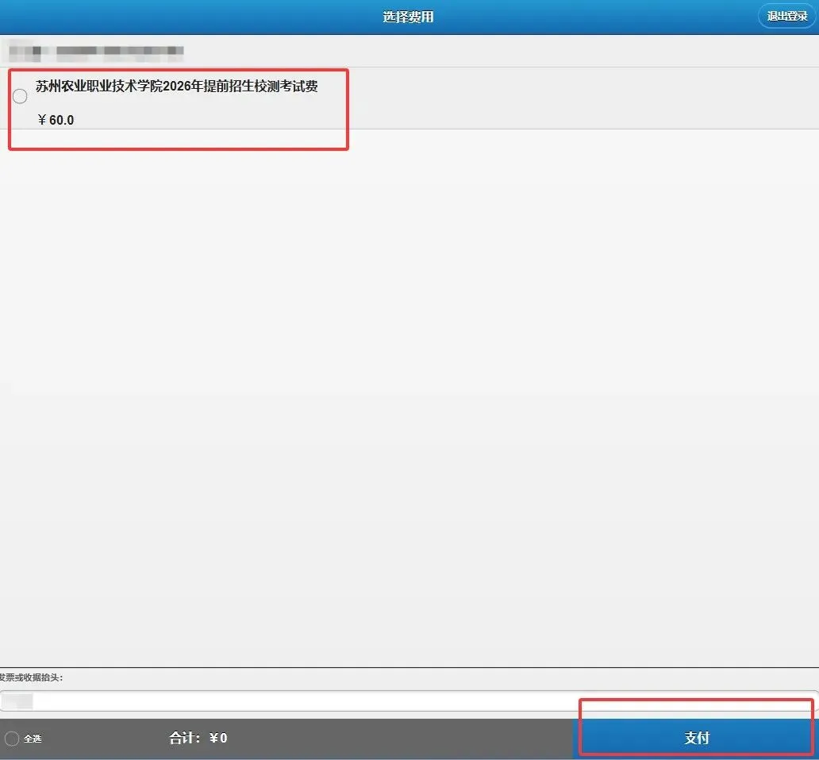Click the 发票或收据抬头 label
Viewport: 819px width, 760px height.
31,677
